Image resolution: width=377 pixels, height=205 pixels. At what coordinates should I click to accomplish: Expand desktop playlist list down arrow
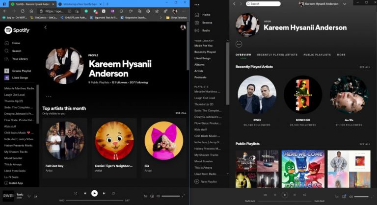pos(228,174)
